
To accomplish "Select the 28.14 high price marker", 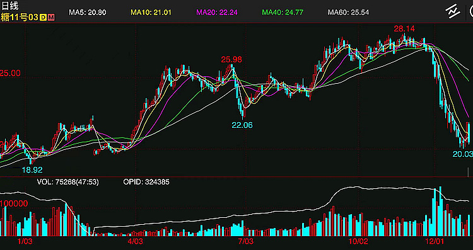I will click(x=404, y=29).
